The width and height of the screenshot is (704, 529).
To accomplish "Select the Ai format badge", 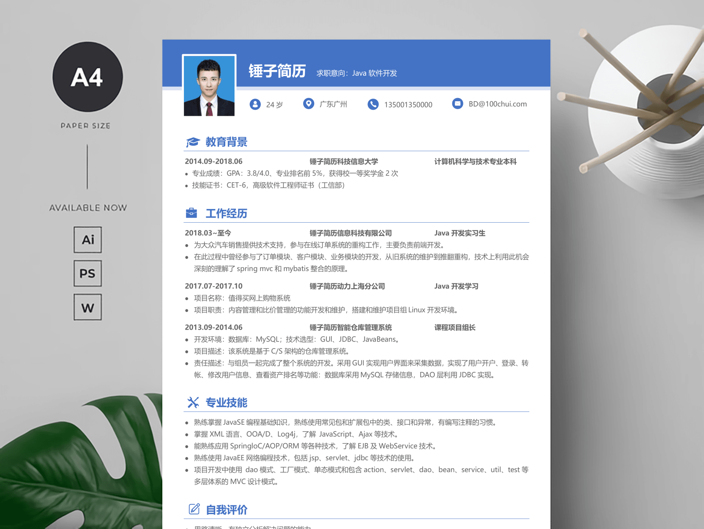I will [x=88, y=240].
